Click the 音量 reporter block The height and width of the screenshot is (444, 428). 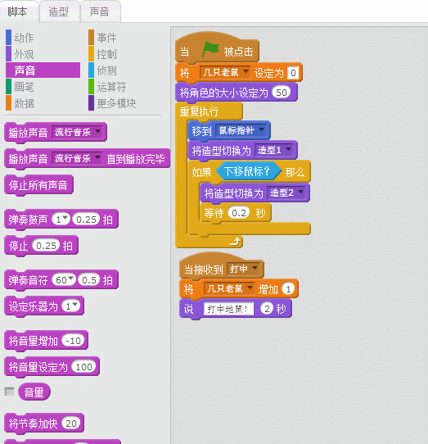(34, 392)
